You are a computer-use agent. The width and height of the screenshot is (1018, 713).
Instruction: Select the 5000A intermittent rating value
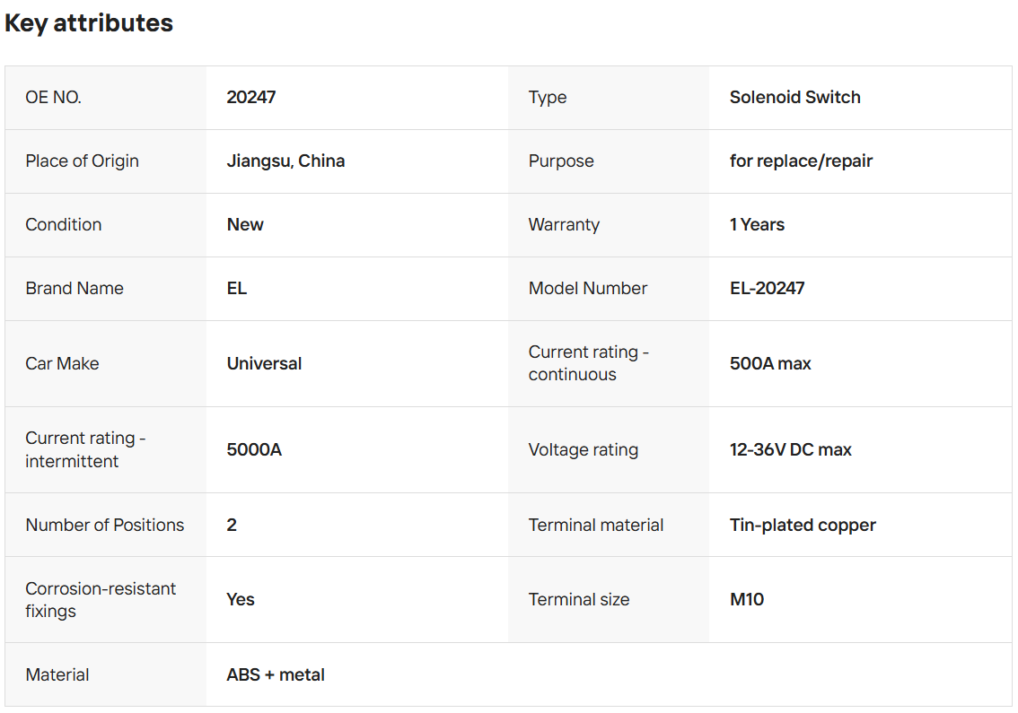pos(254,449)
